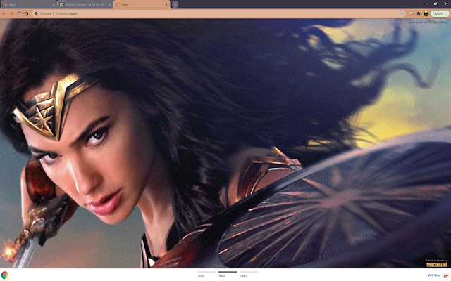Close the Wonder Woman tab

[110, 5]
